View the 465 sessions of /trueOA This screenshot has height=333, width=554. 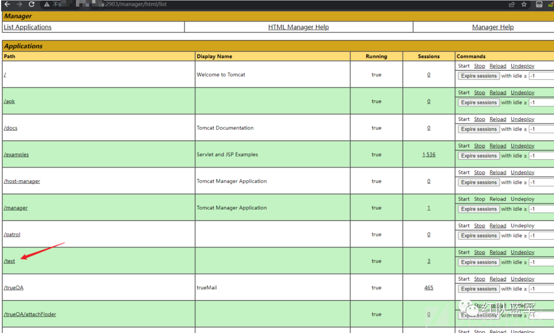click(428, 288)
